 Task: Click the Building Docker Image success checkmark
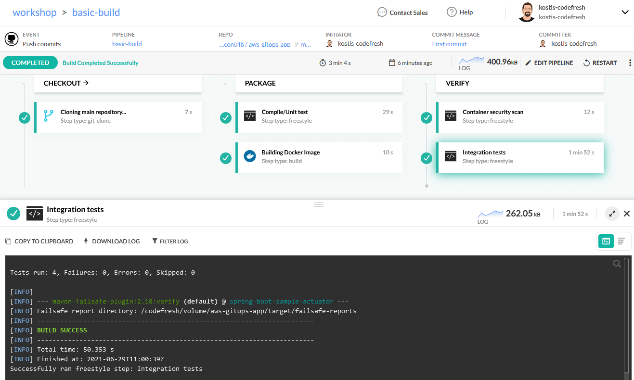tap(226, 158)
